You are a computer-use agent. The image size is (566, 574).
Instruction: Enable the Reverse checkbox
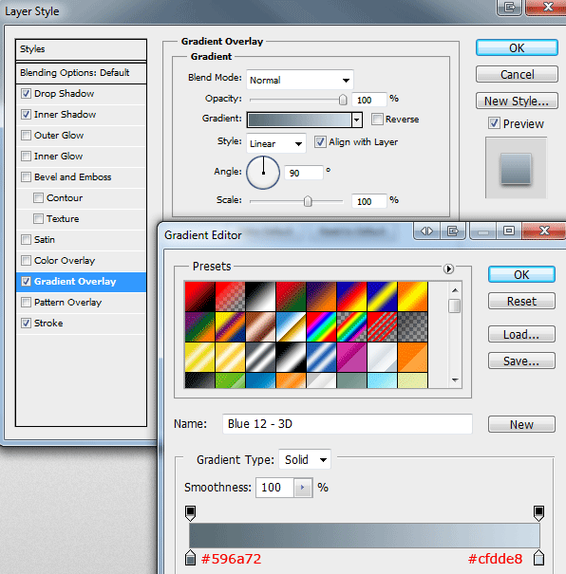(377, 119)
